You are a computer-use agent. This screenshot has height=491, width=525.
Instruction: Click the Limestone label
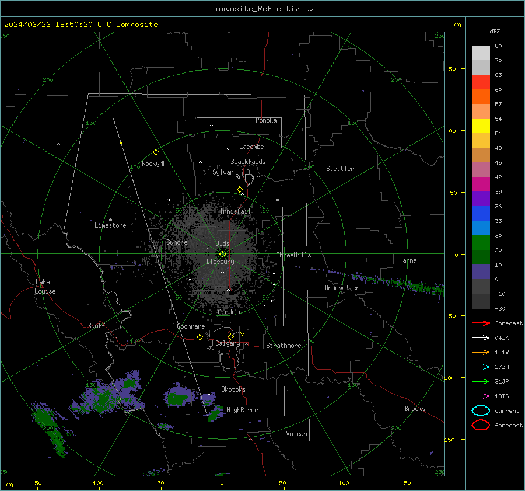110,225
